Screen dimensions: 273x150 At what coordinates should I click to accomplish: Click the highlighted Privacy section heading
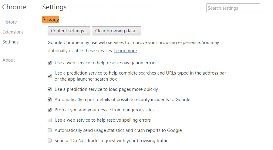tap(51, 19)
